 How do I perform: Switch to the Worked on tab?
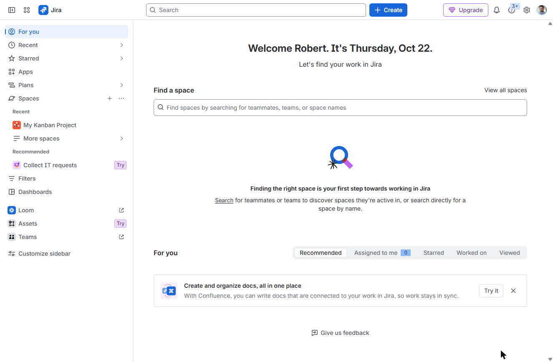tap(472, 253)
